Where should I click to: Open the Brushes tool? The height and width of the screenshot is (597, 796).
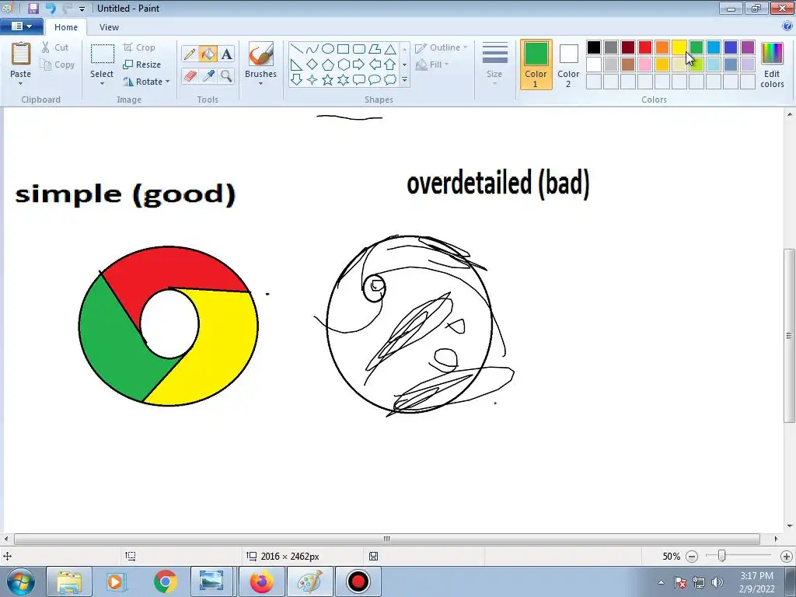click(x=260, y=63)
